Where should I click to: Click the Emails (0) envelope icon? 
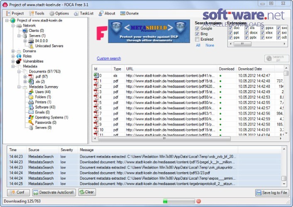point(31,112)
